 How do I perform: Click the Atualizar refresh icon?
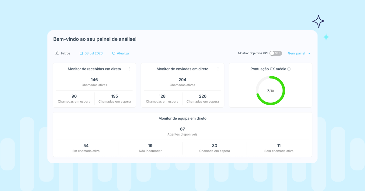coord(114,53)
